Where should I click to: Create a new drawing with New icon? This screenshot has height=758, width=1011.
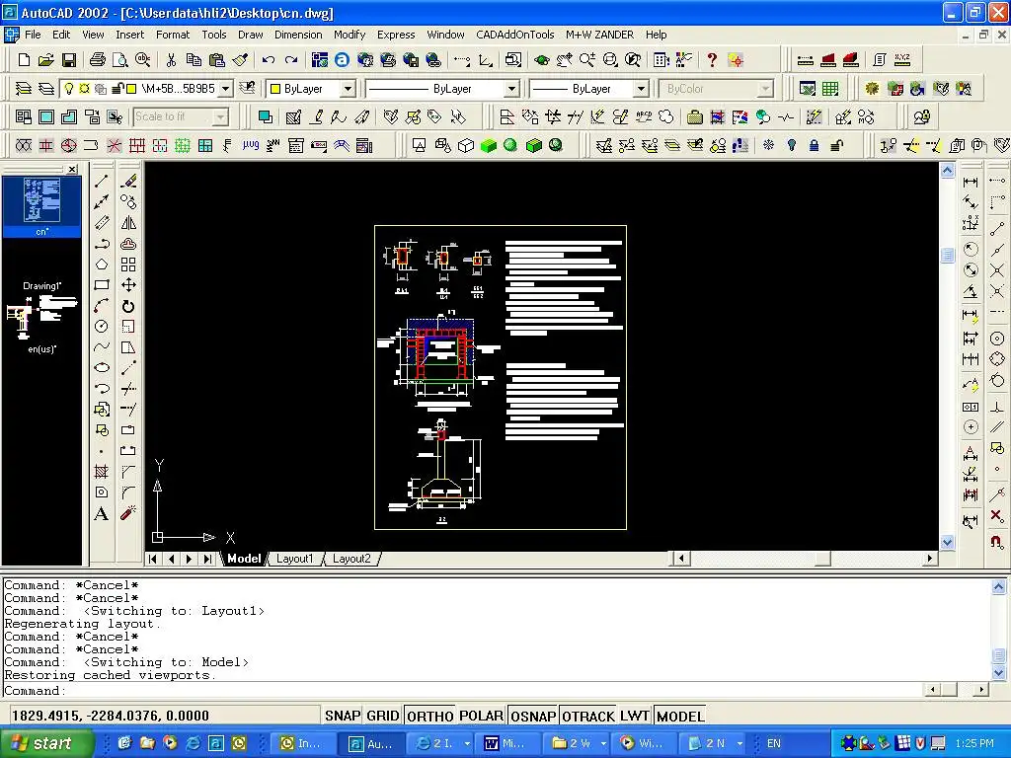(x=24, y=60)
